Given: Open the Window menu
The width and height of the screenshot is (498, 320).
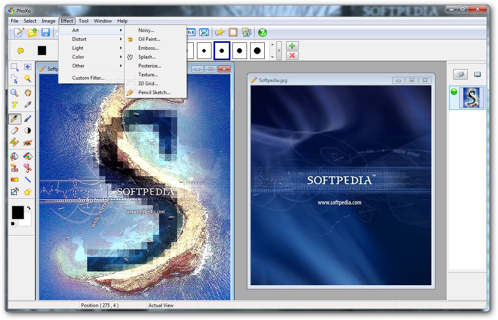Looking at the screenshot, I should click(103, 21).
